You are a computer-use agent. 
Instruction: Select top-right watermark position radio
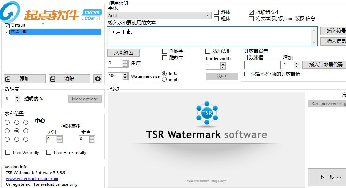(x=26, y=123)
